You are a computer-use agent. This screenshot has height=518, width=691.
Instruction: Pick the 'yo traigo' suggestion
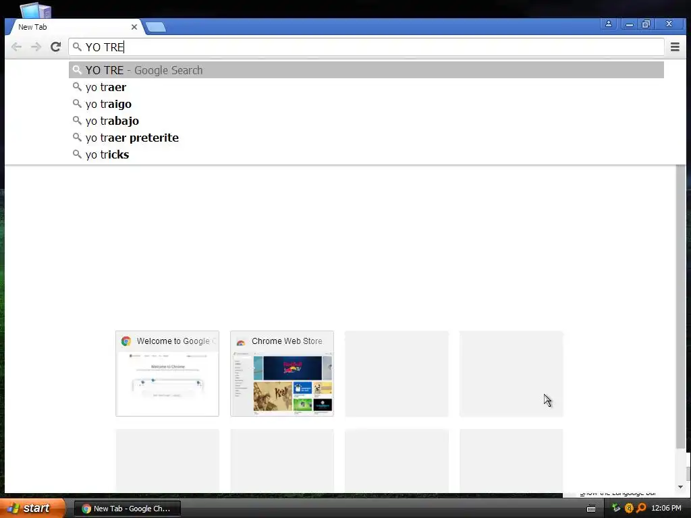coord(366,104)
